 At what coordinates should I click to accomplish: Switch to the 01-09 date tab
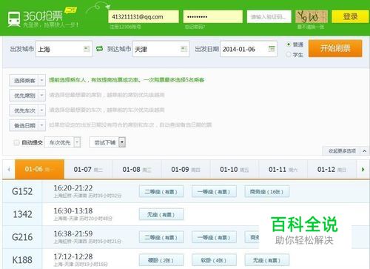186,170
